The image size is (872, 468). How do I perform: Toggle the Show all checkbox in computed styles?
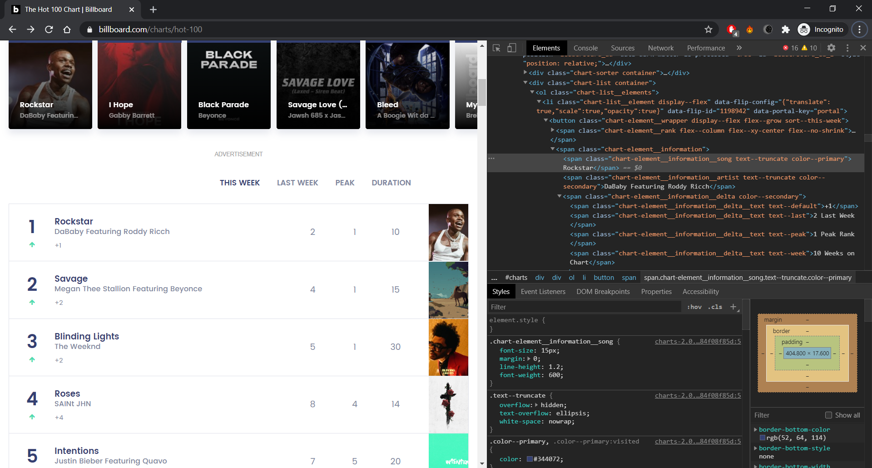(x=828, y=415)
